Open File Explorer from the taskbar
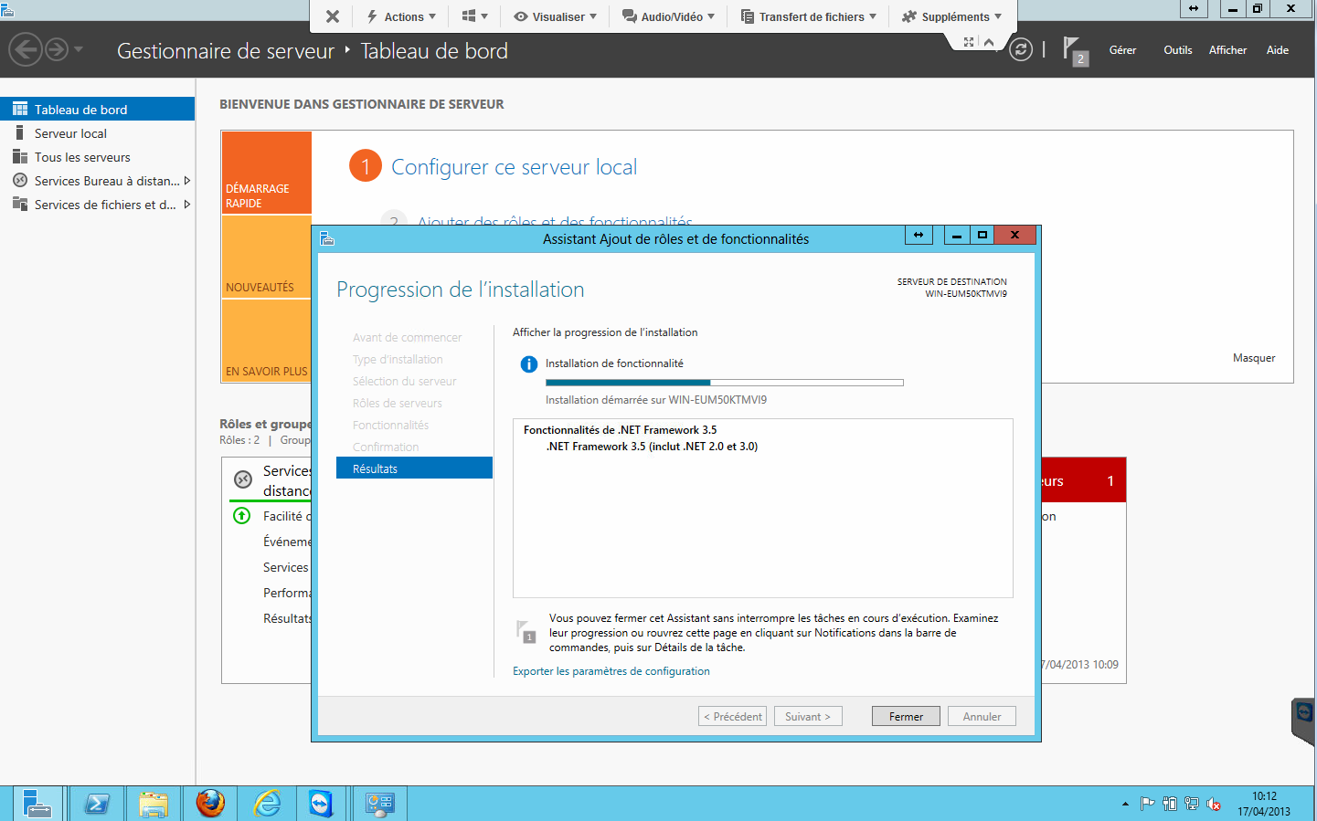The image size is (1317, 821). [x=154, y=804]
